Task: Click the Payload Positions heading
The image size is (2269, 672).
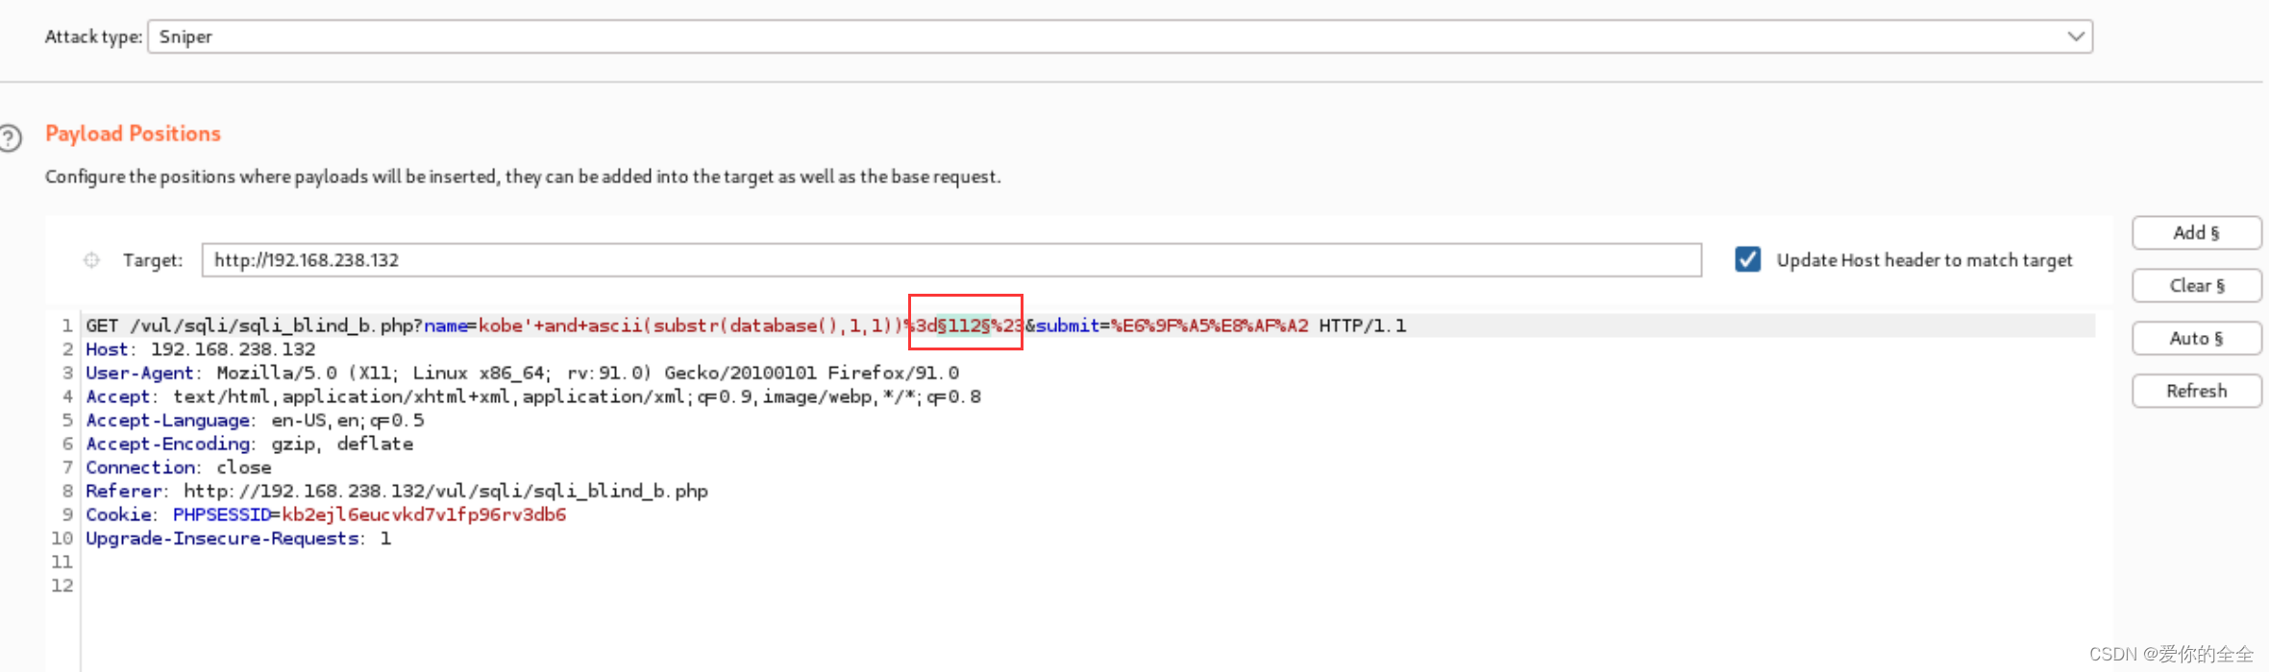Action: [x=134, y=133]
